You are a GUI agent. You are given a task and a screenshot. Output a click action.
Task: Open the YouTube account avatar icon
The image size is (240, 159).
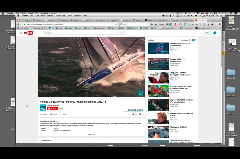215,33
